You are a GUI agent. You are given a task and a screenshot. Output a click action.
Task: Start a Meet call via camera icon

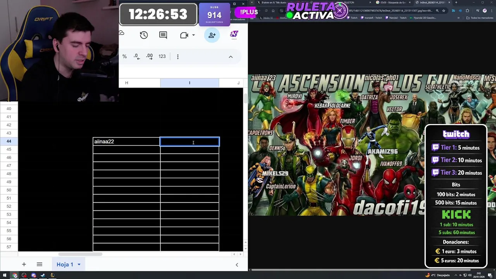(184, 35)
